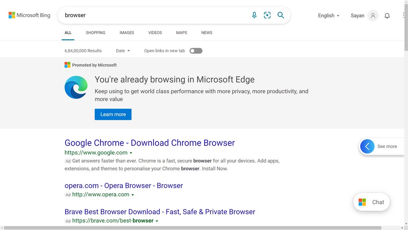Click the Learn more button

113,114
